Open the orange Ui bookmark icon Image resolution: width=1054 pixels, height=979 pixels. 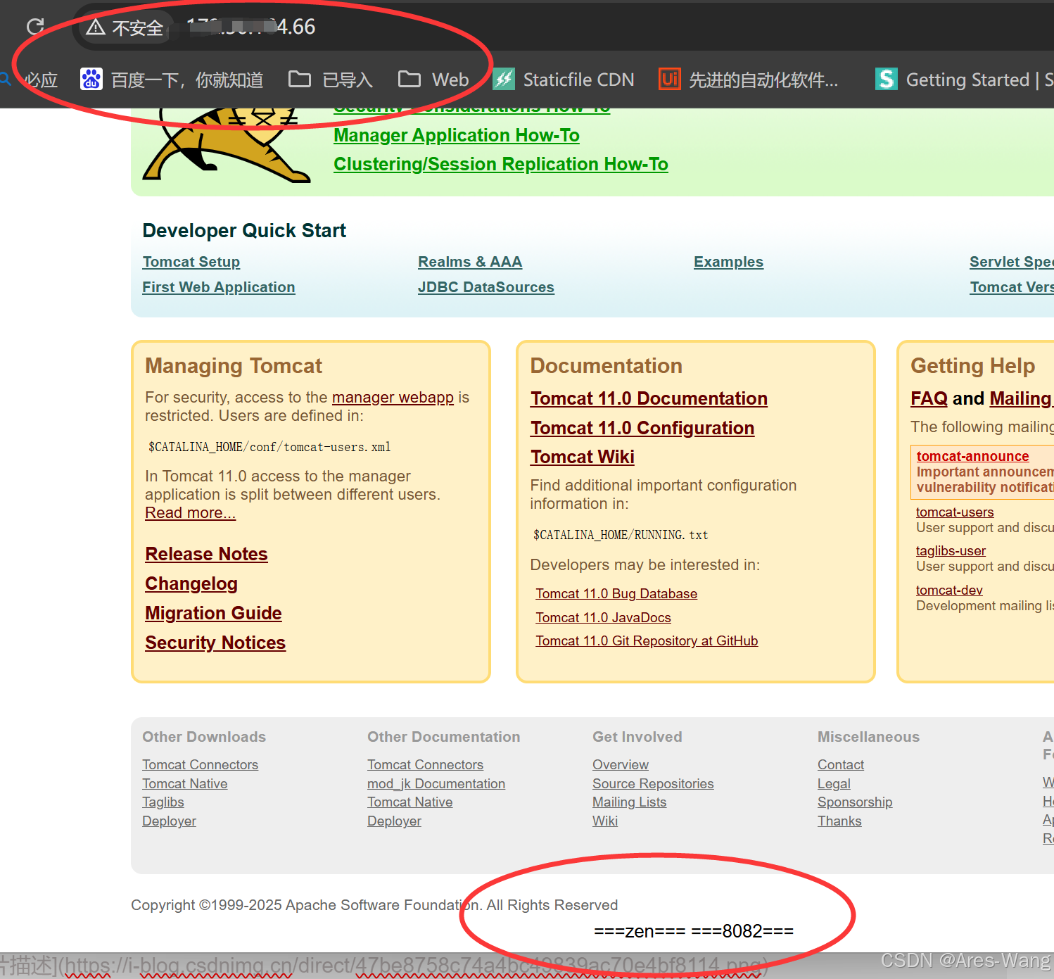[669, 80]
